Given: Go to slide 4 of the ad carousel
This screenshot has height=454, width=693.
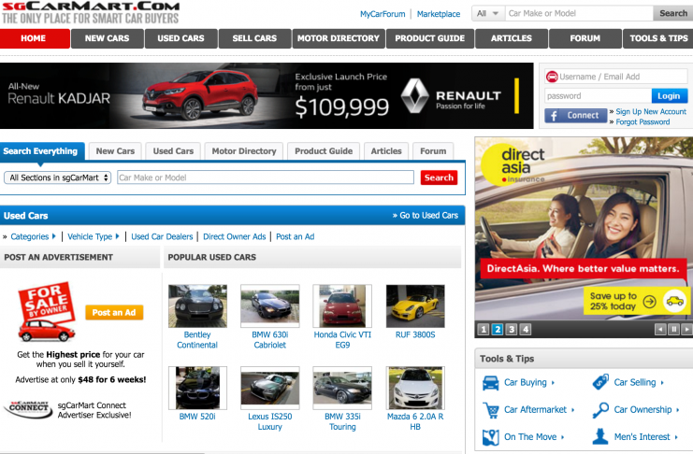Looking at the screenshot, I should click(x=526, y=330).
